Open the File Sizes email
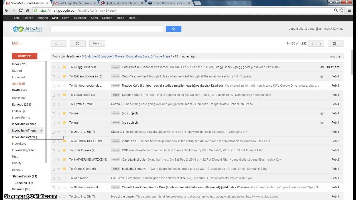This screenshot has width=356, height=200. [197, 178]
